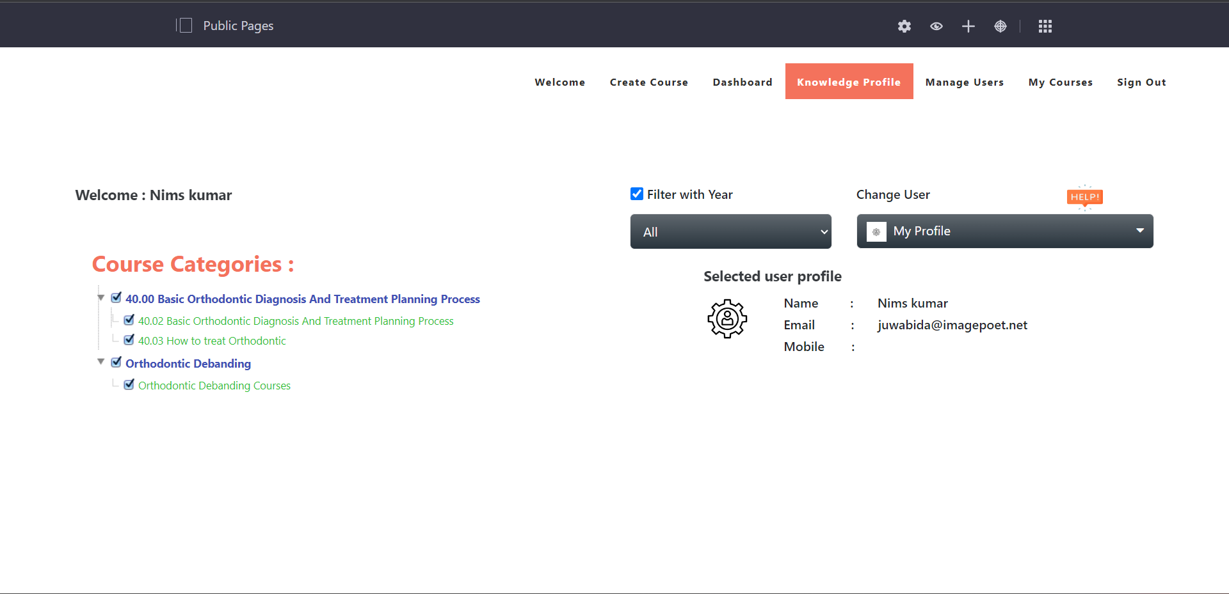This screenshot has width=1229, height=594.
Task: Collapse the Orthodontic Debanding tree node
Action: (x=101, y=362)
